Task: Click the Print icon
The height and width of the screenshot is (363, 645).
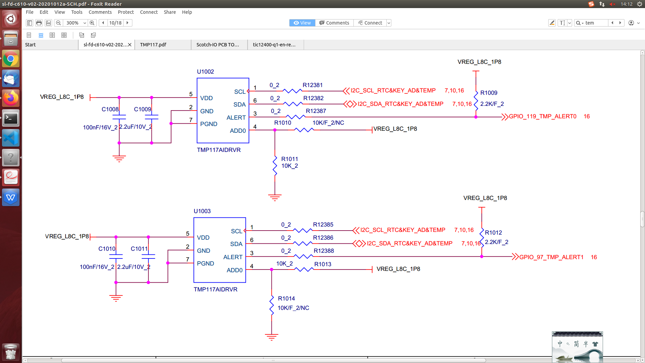Action: click(39, 23)
